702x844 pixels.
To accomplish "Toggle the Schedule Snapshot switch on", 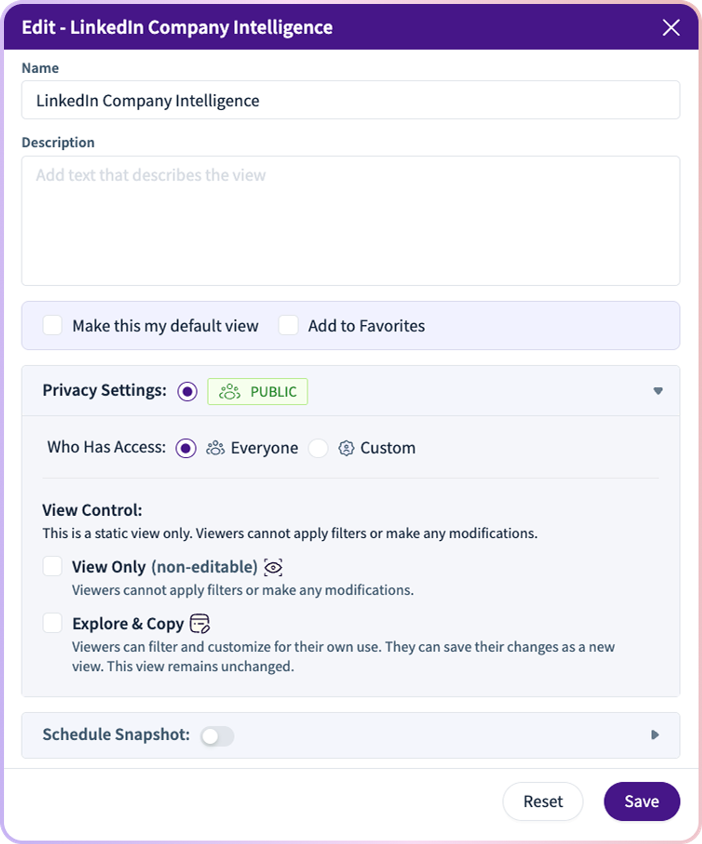I will (217, 736).
